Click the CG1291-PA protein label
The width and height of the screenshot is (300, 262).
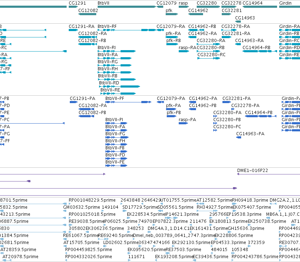click(82, 98)
